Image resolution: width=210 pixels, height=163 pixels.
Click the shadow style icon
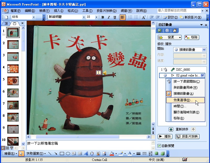click(156, 154)
